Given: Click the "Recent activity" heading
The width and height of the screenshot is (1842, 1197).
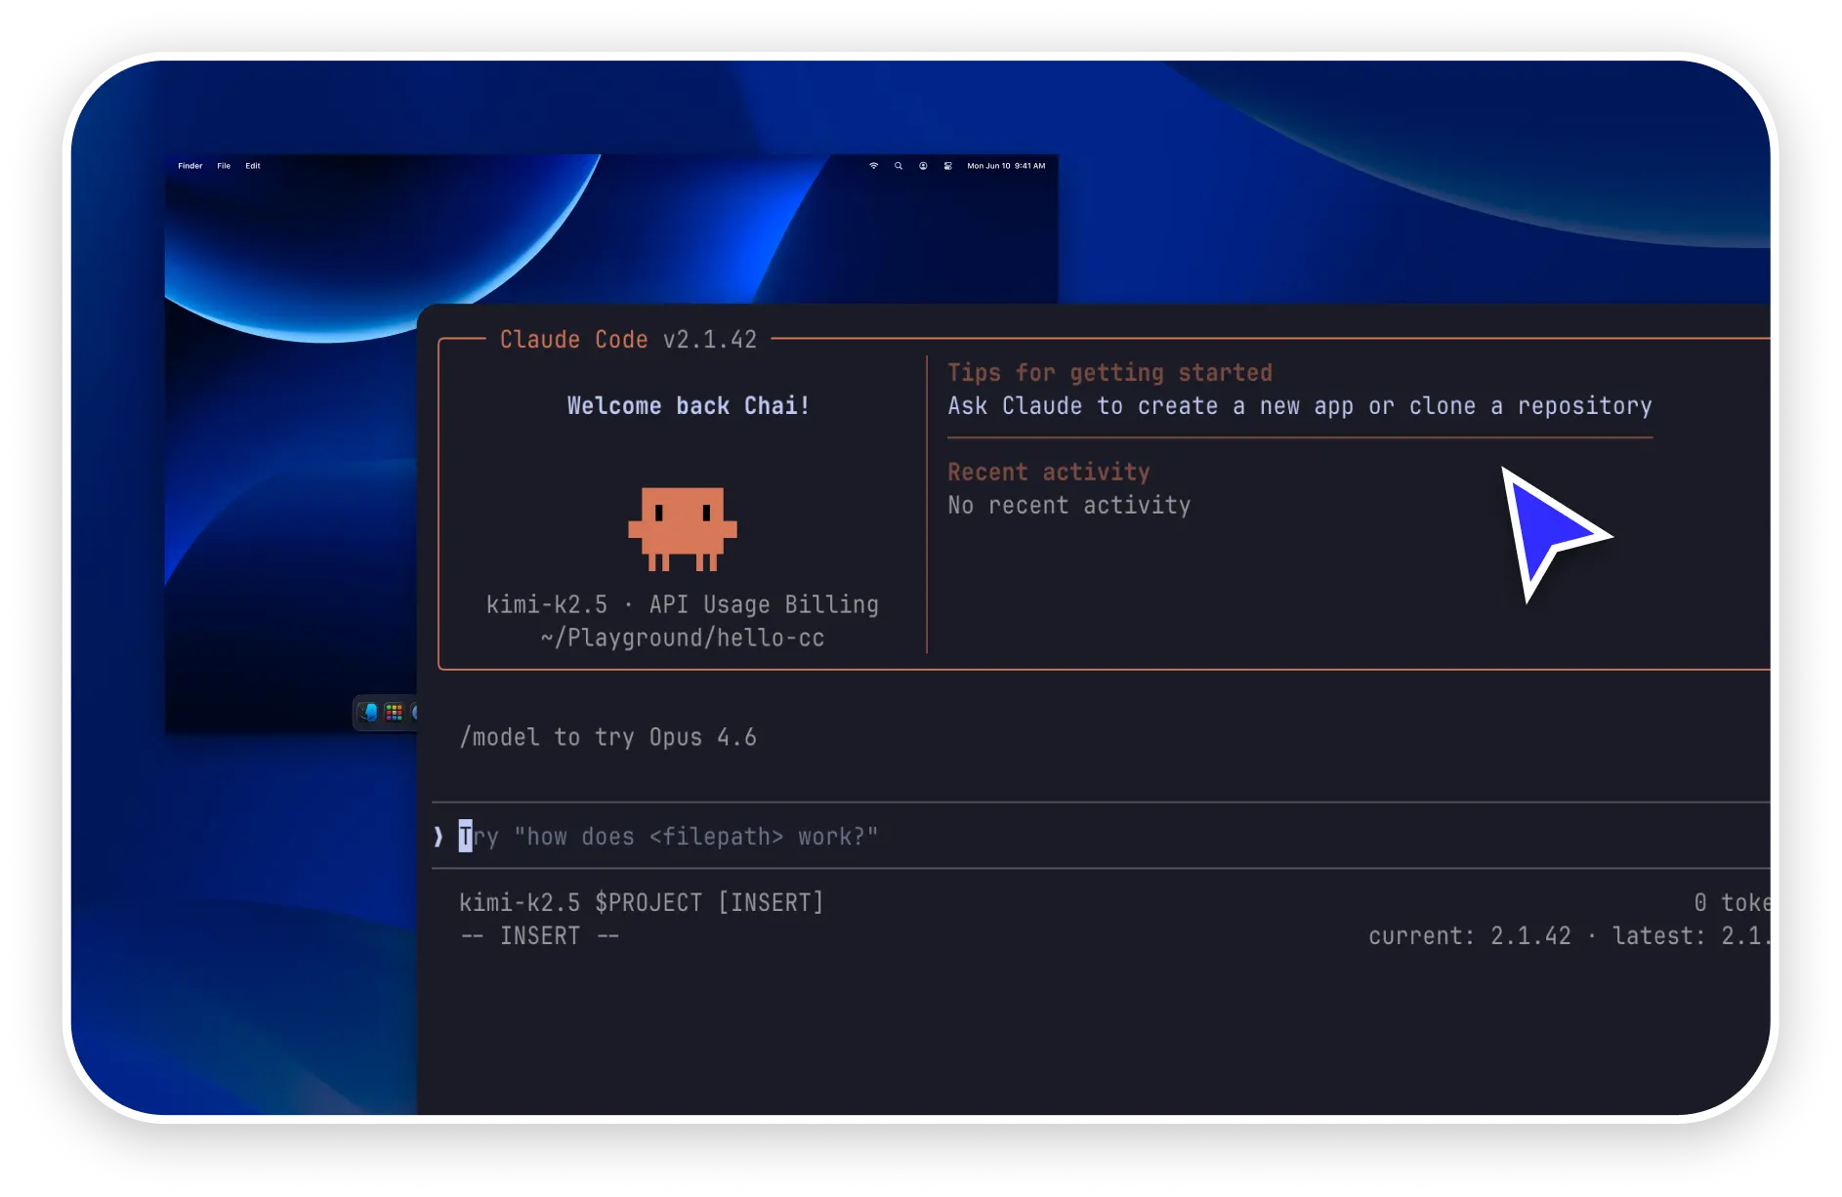Looking at the screenshot, I should (1049, 473).
